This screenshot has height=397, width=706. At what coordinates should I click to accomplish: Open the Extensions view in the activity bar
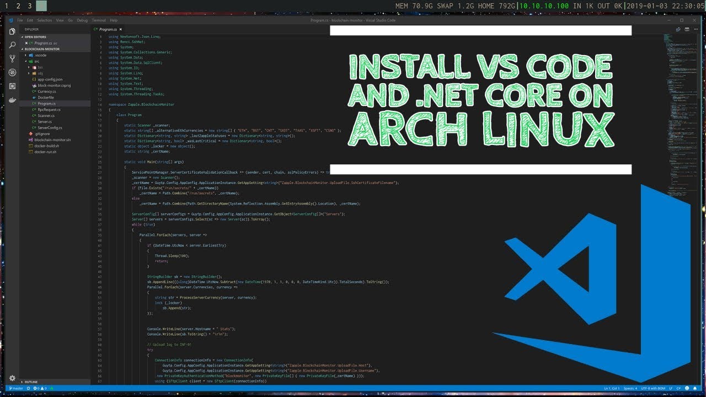(12, 86)
